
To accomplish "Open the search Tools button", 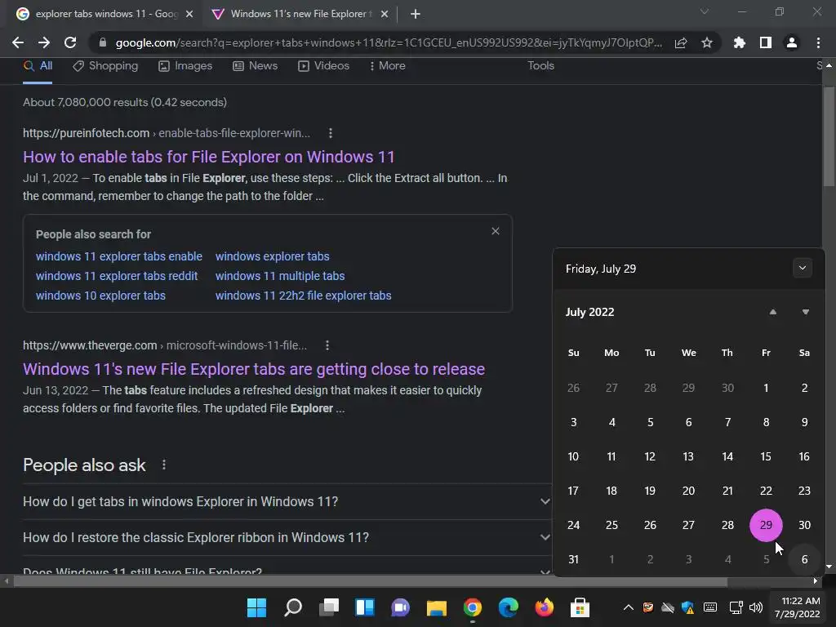I will (540, 66).
